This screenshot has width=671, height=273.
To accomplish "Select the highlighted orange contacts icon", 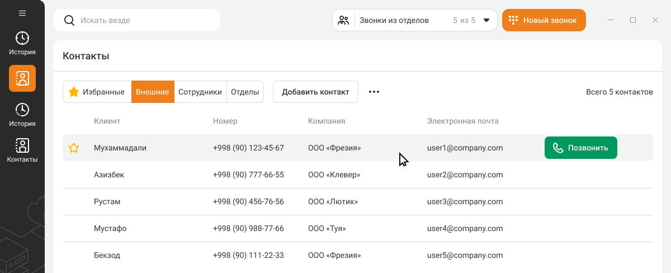I will [22, 78].
